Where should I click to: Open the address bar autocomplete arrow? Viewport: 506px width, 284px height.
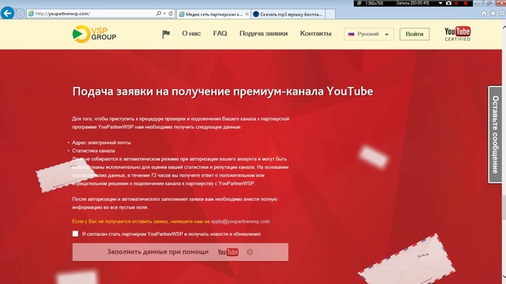(x=164, y=13)
